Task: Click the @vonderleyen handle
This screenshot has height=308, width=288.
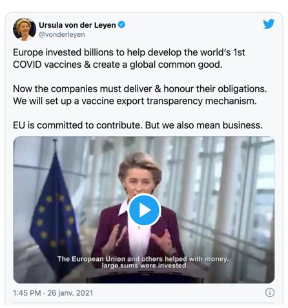Action: 62,35
